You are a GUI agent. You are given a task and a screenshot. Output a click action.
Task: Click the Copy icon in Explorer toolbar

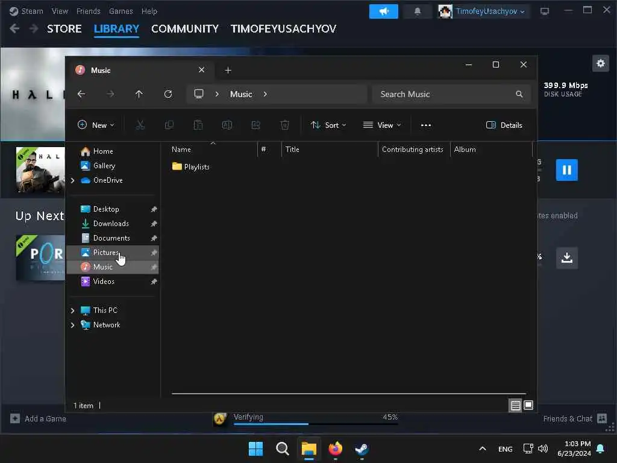pyautogui.click(x=169, y=125)
